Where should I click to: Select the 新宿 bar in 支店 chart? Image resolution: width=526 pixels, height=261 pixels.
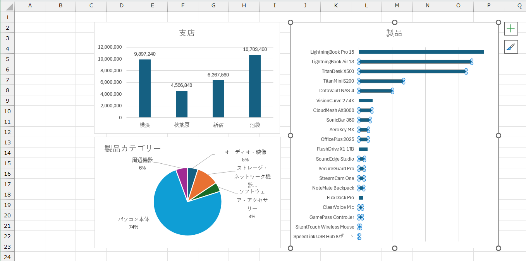coord(218,99)
